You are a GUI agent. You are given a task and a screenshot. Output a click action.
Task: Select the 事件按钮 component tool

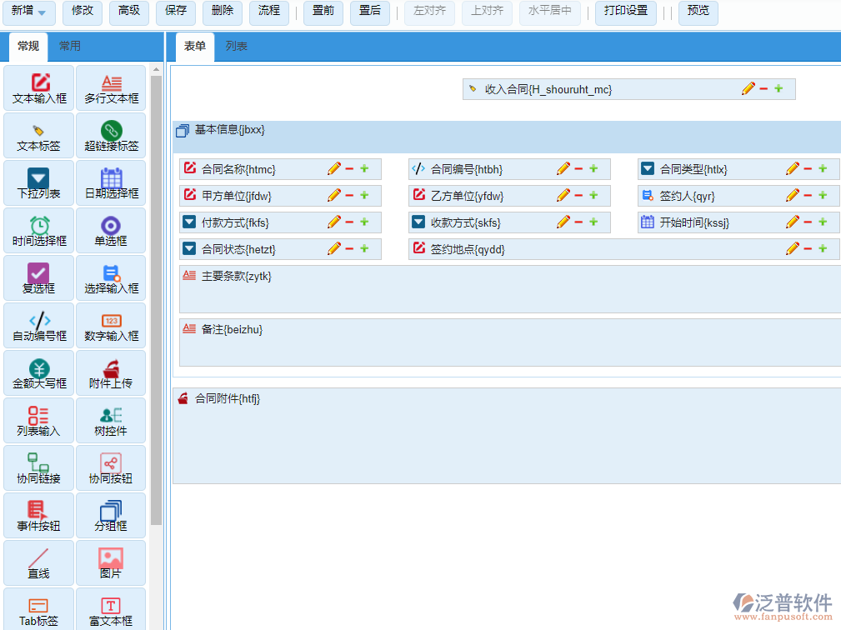(38, 516)
